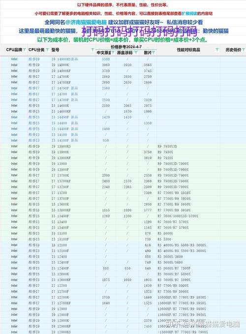Select the price cell 1075
The height and width of the screenshot is (334, 246).
pos(106,280)
